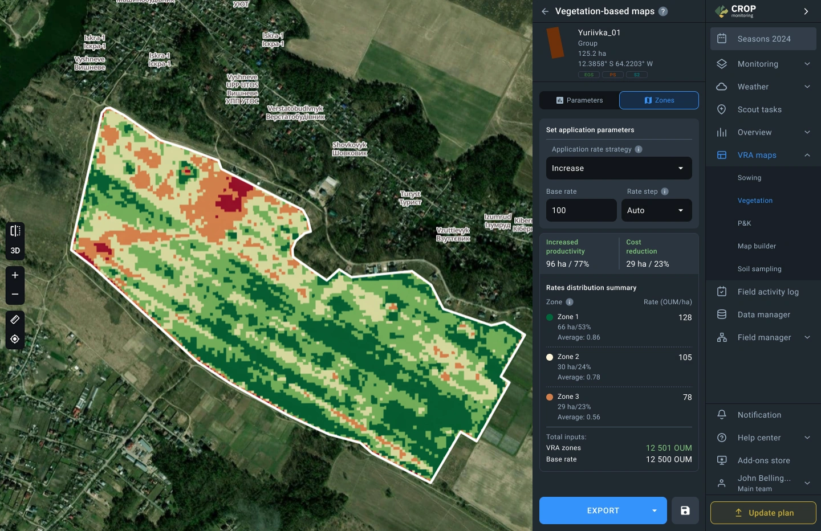Click the Update plan button
The height and width of the screenshot is (531, 821).
(x=763, y=513)
